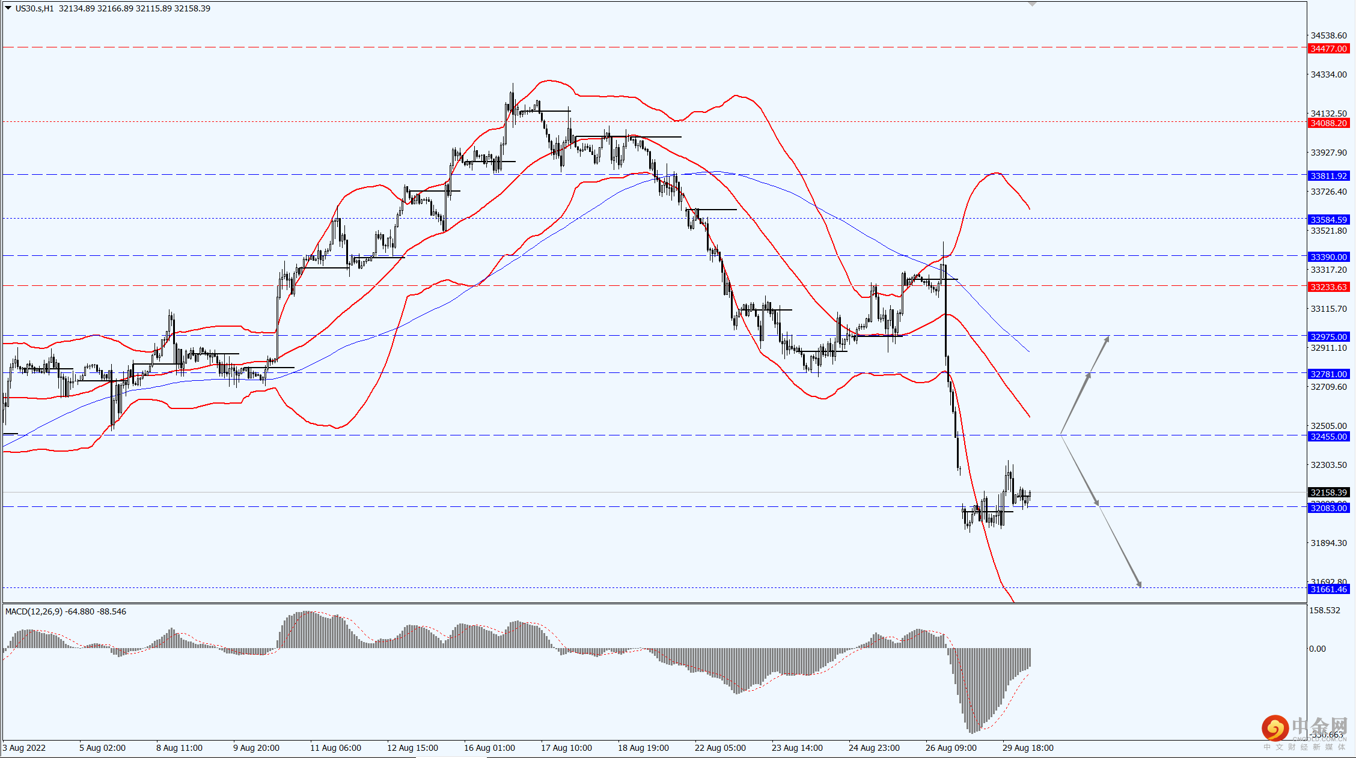Click the 3 Aug 2022 date label
This screenshot has height=758, width=1356.
point(24,748)
